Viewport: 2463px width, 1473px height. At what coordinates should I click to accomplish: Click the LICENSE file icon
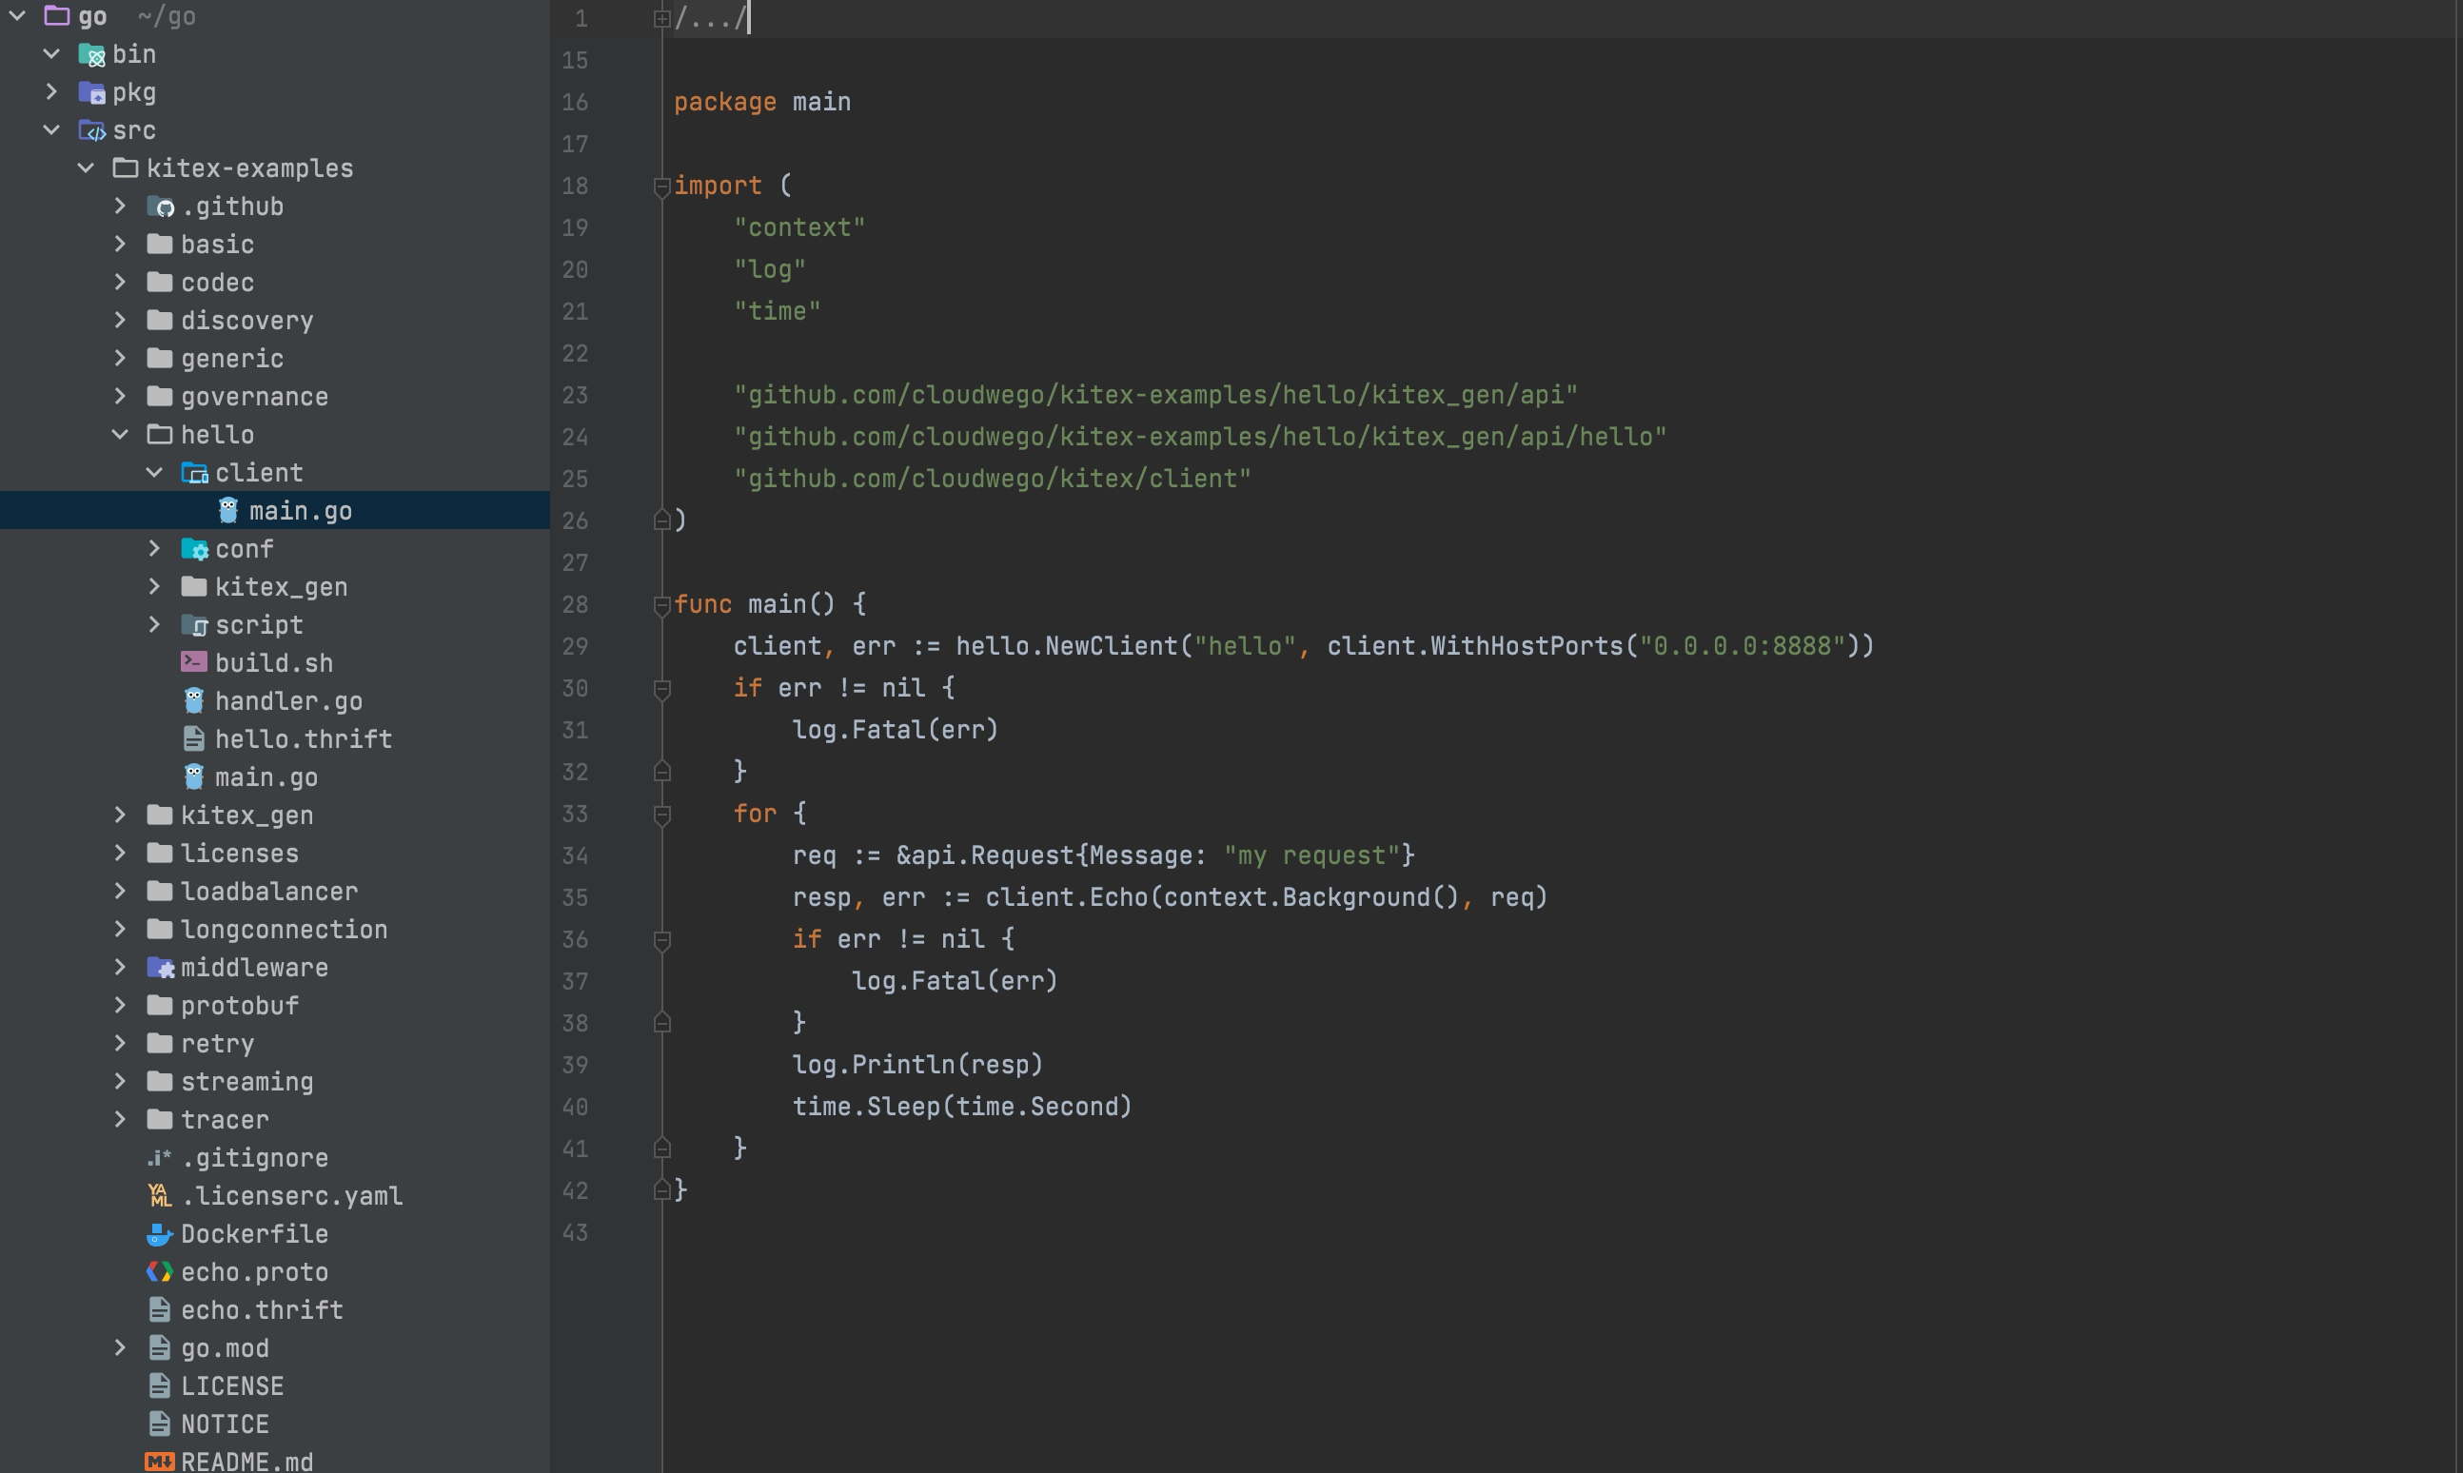pos(160,1385)
